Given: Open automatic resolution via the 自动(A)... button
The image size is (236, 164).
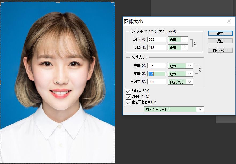Looking at the screenshot, I should tap(220, 50).
